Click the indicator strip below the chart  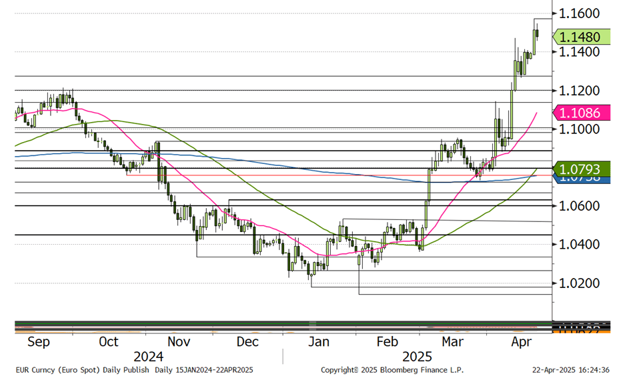[x=280, y=327]
